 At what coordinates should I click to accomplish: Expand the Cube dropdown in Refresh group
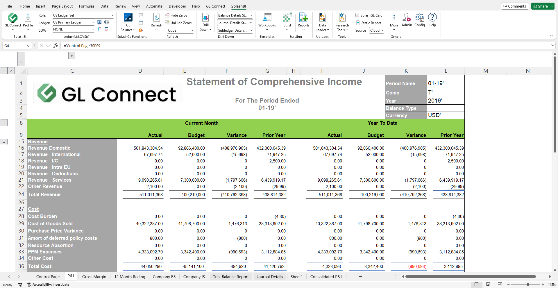[192, 31]
